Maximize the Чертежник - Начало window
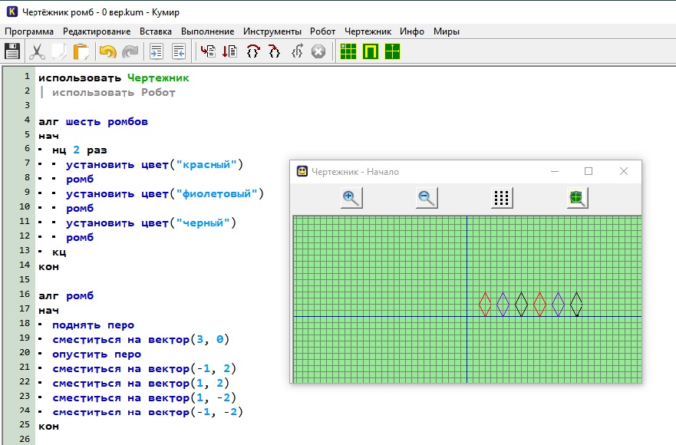 tap(589, 171)
